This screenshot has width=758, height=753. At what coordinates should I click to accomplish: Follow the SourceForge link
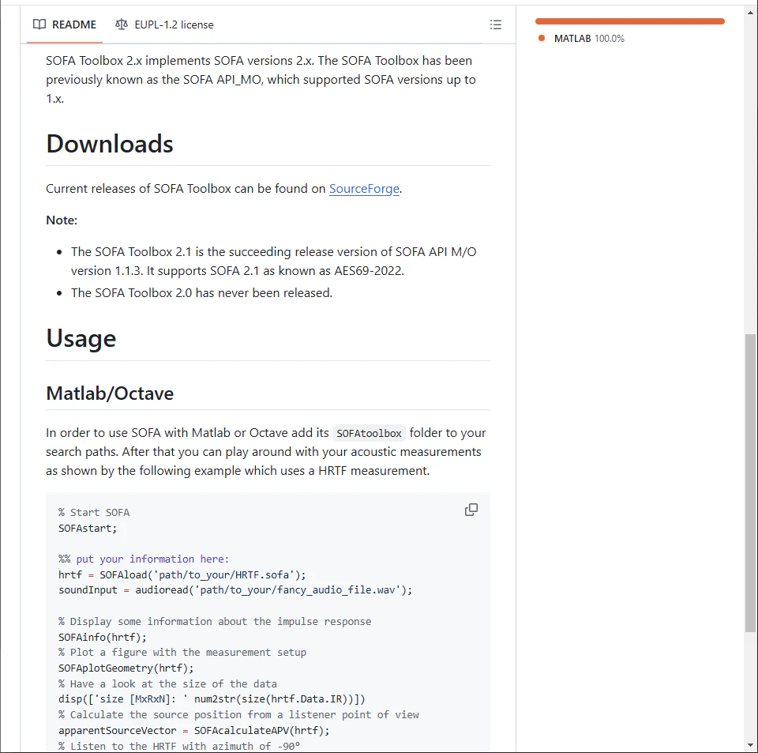[x=364, y=189]
